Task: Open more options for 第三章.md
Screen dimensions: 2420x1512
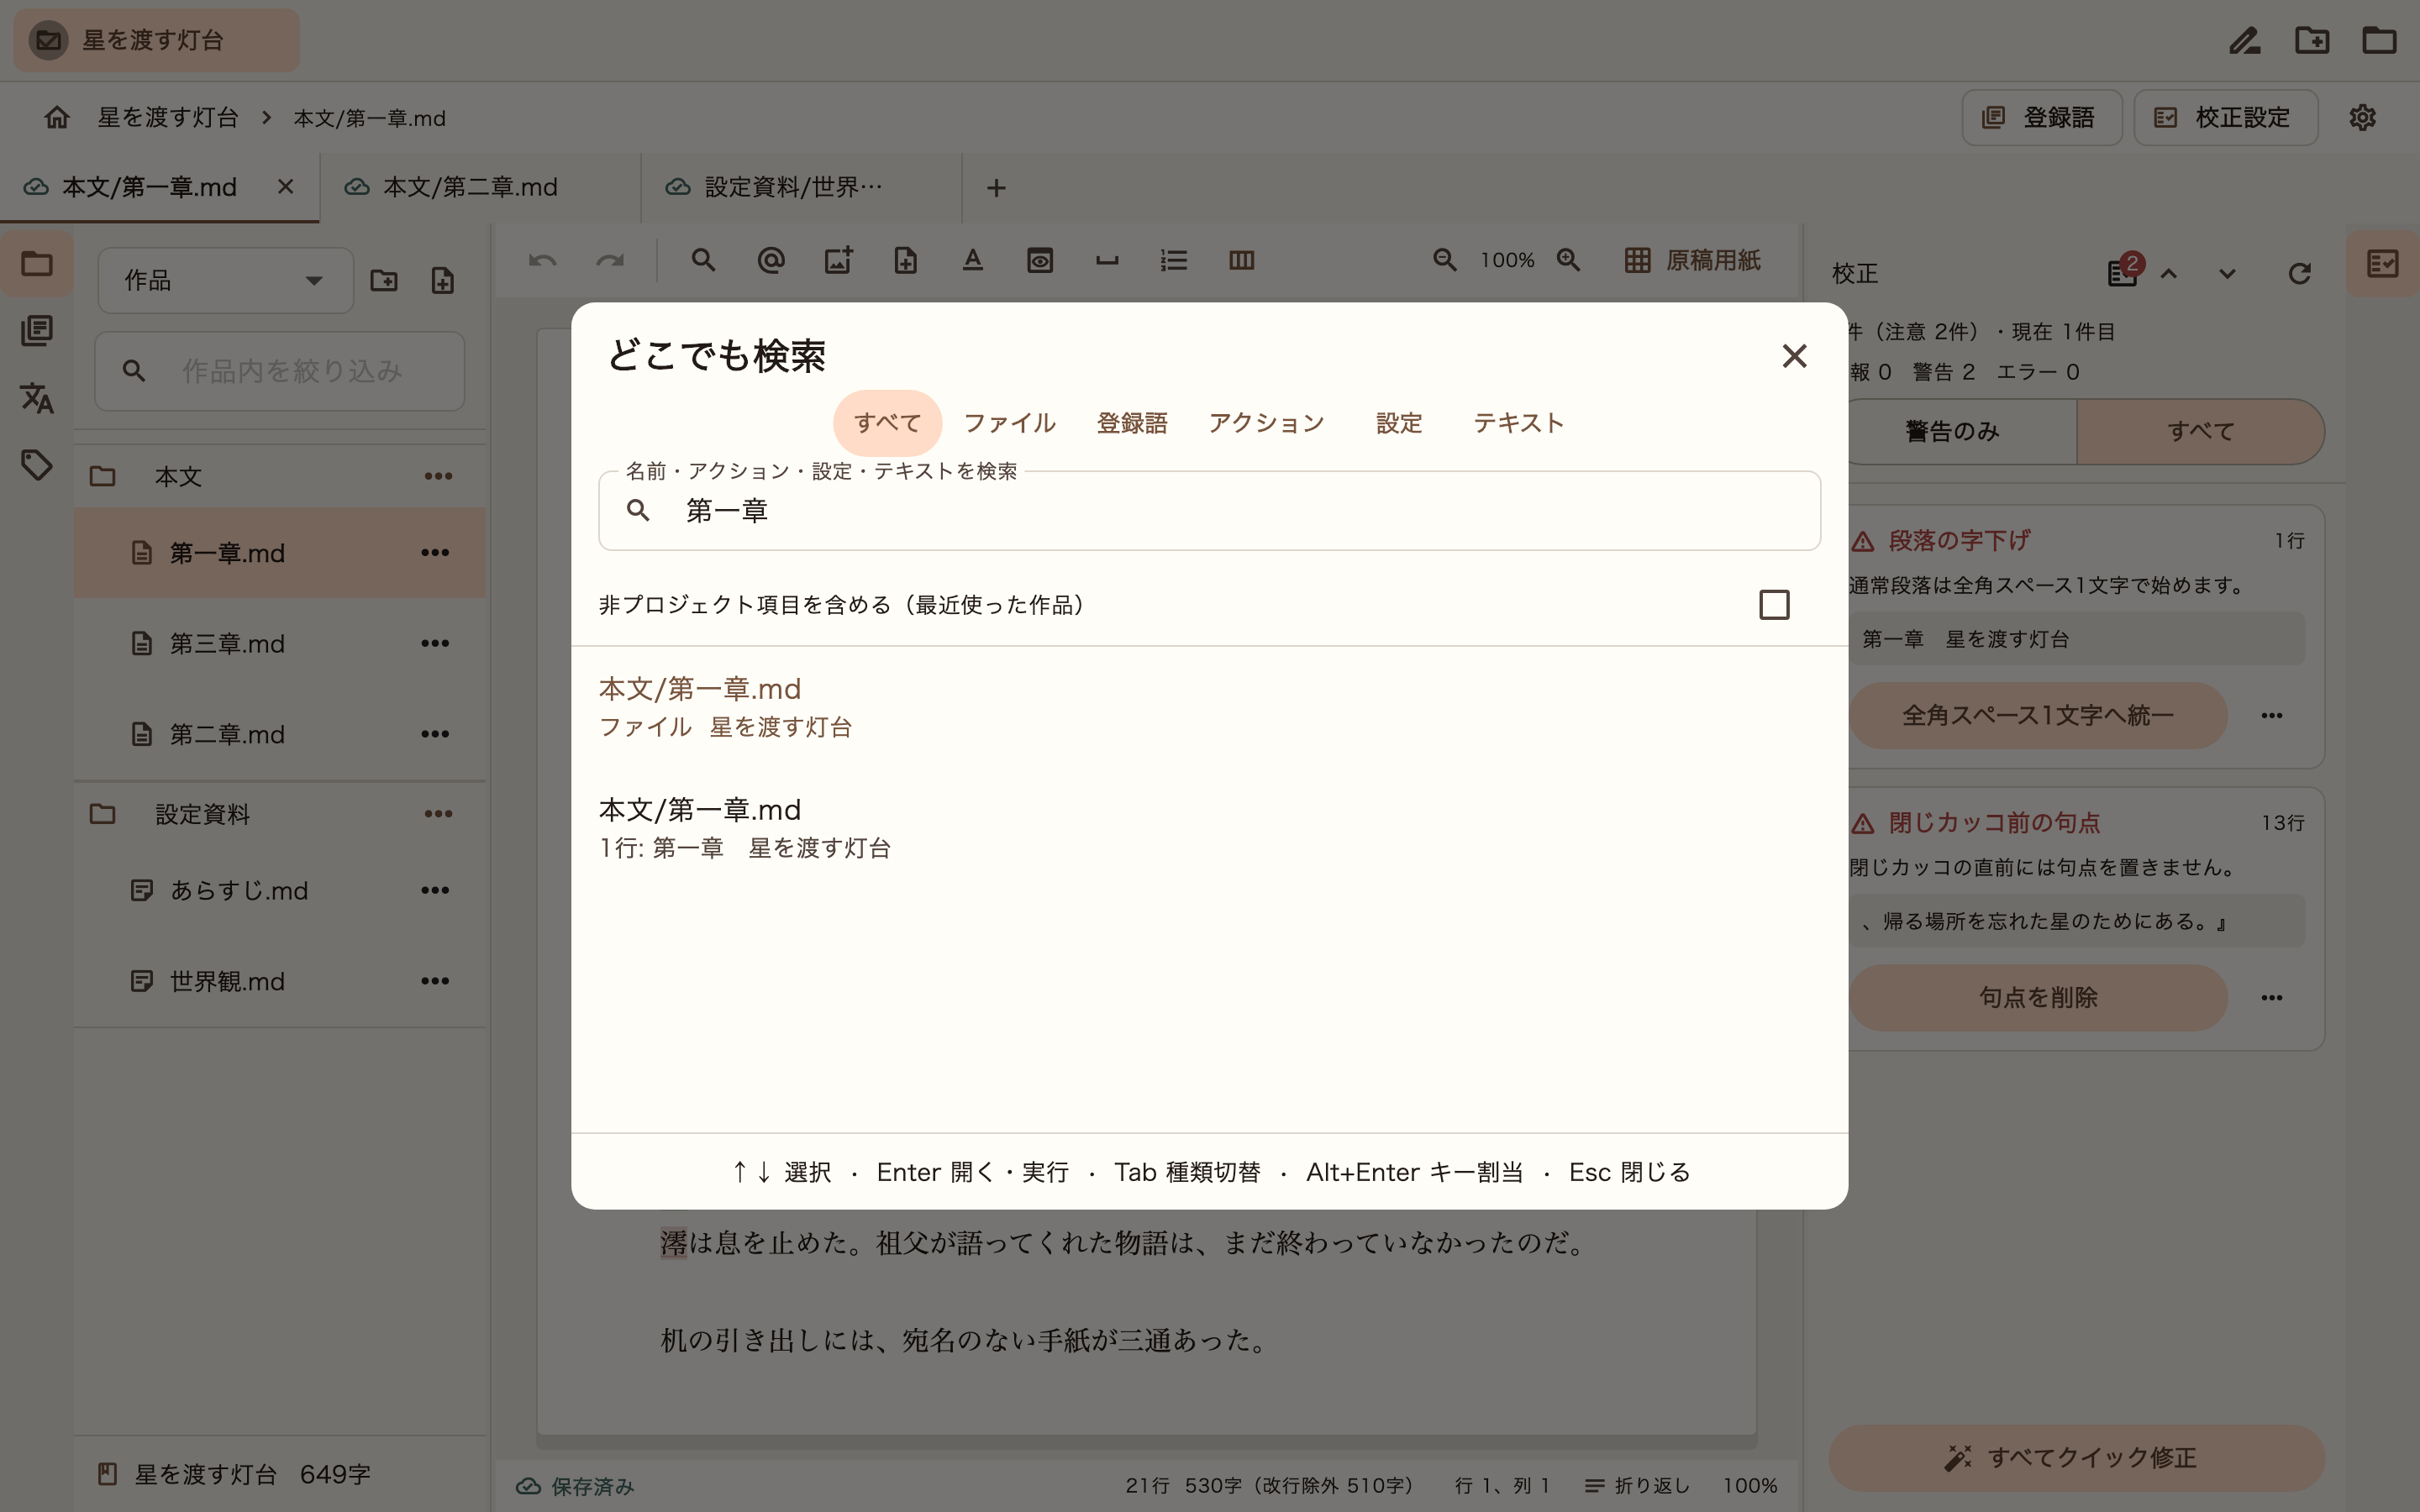Action: pyautogui.click(x=435, y=643)
